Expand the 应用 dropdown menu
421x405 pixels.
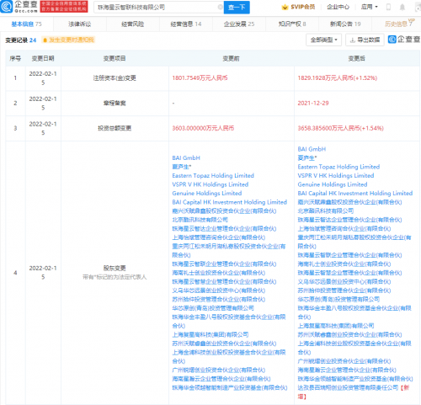pyautogui.click(x=370, y=7)
